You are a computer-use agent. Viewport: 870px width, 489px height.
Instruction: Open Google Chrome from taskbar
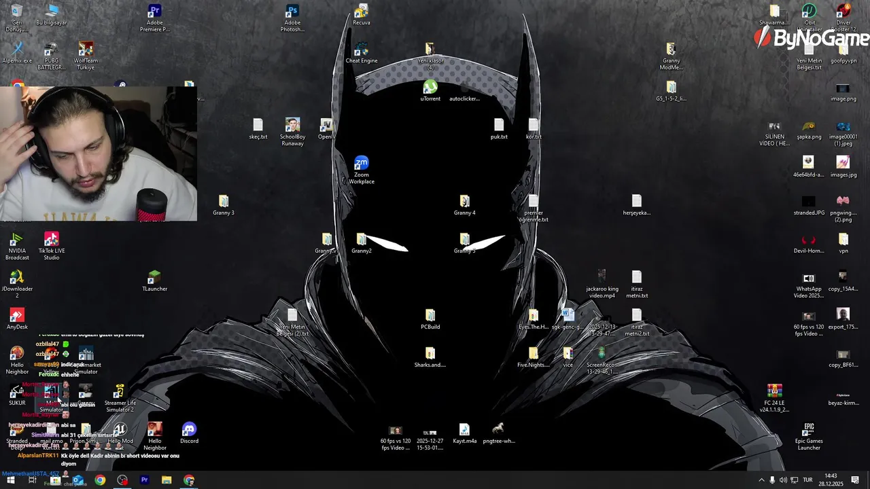tap(100, 480)
